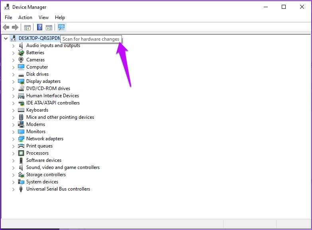Select the Print queues tree item label
The image size is (312, 230).
pyautogui.click(x=39, y=146)
